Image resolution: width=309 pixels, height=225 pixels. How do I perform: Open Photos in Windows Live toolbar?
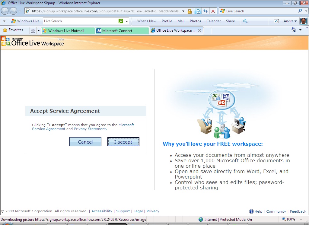(x=195, y=21)
